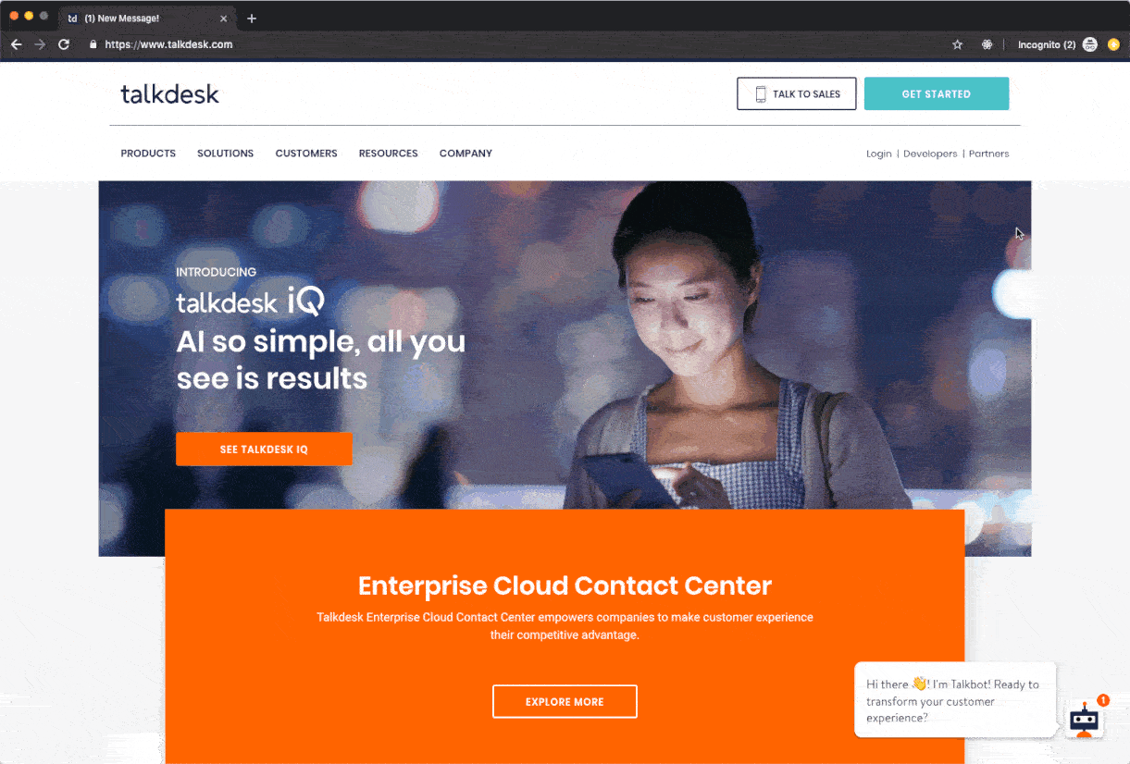Image resolution: width=1130 pixels, height=764 pixels.
Task: Close the New Message browser tab
Action: pos(223,18)
